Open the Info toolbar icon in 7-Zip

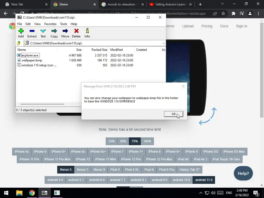[87, 33]
